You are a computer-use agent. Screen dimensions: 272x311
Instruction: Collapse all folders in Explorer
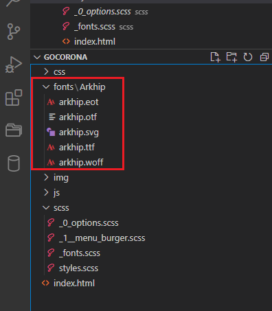point(264,57)
